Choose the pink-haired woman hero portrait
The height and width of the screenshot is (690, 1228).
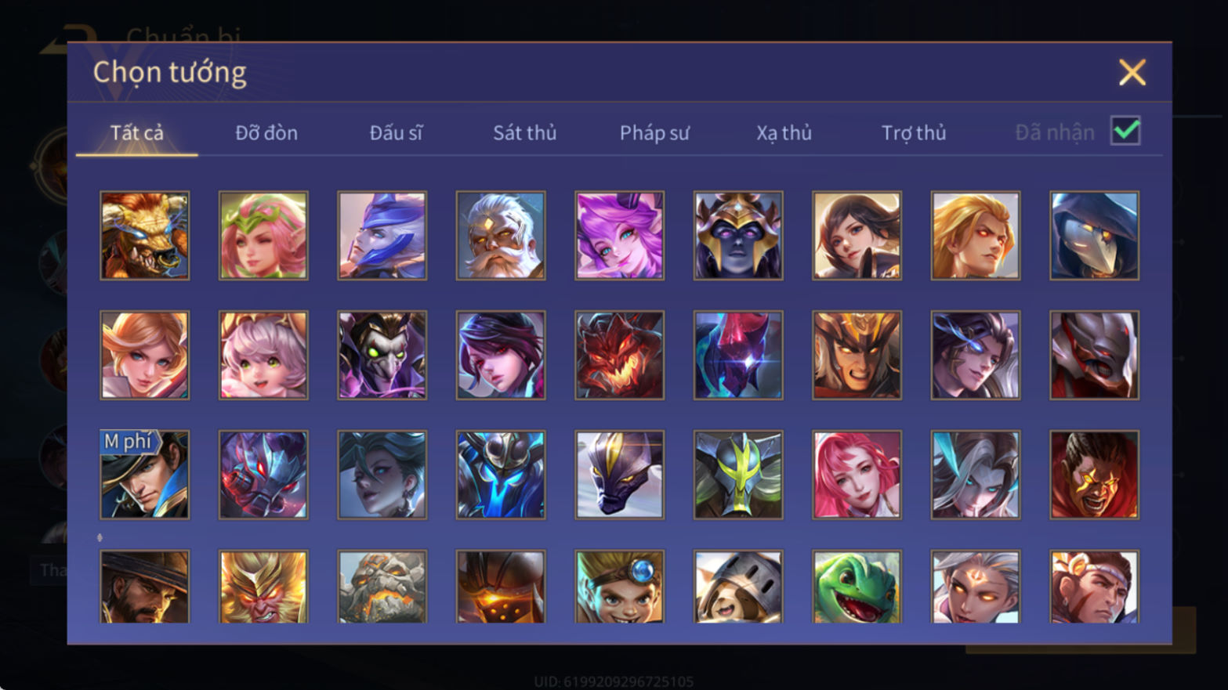pyautogui.click(x=857, y=475)
